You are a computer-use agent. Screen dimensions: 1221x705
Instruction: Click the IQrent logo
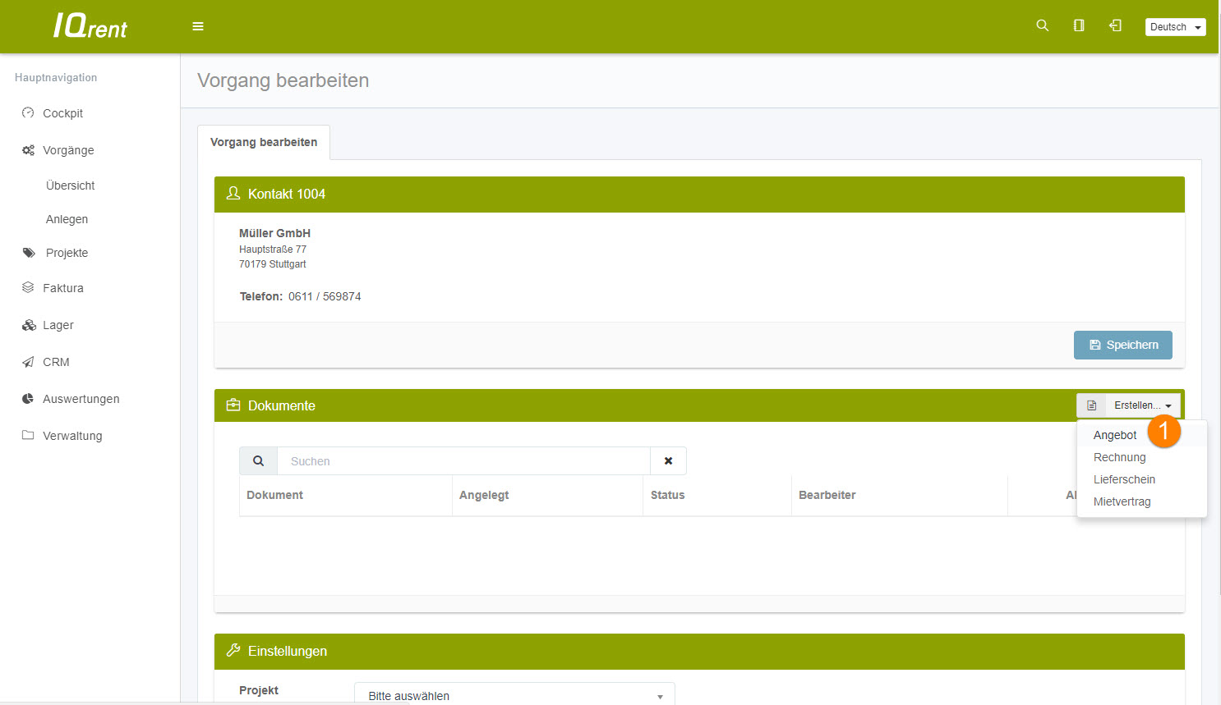coord(90,26)
